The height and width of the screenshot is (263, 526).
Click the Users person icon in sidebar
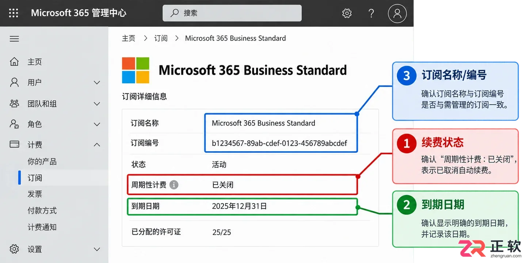point(14,82)
